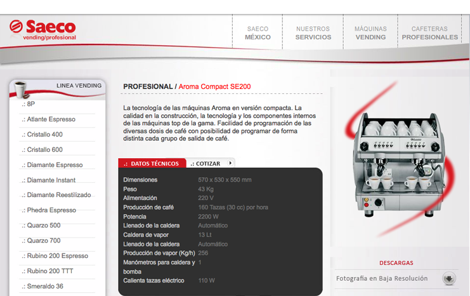Image resolution: width=470 pixels, height=296 pixels.
Task: Open the Saeco México menu
Action: tap(258, 33)
